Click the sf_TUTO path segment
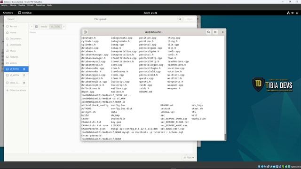Viewport: 301px width, 169px height. tap(55, 26)
